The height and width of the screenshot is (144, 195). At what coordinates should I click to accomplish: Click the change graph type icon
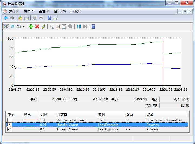[19, 27]
